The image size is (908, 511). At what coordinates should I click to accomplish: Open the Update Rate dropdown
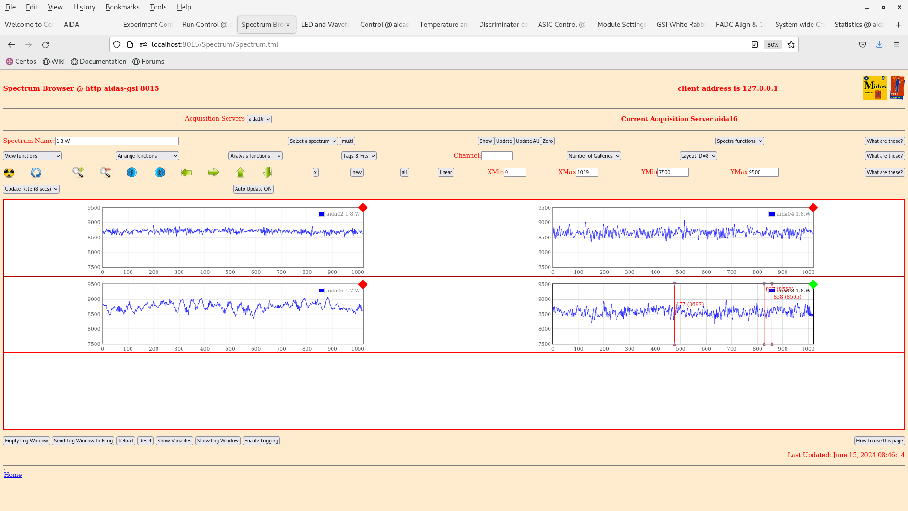point(31,189)
